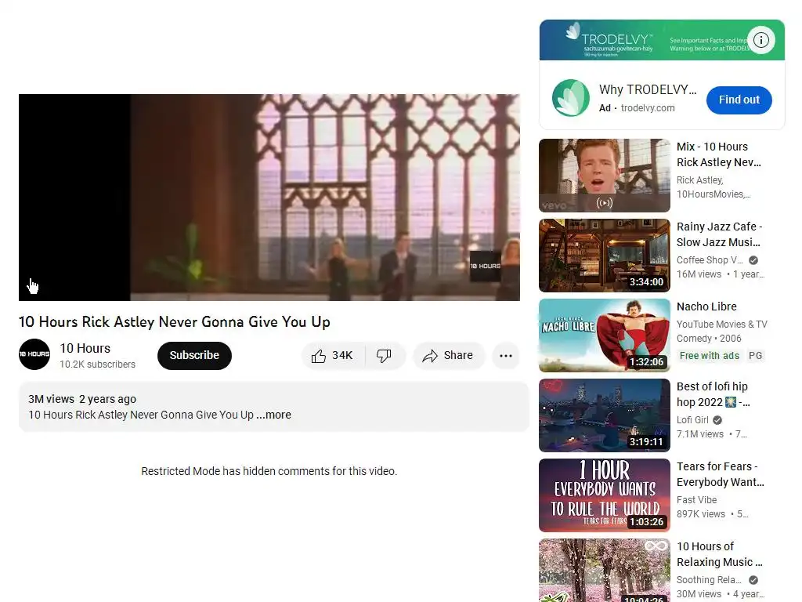Open the Trodelvy banner image
802x602 pixels.
(x=662, y=40)
